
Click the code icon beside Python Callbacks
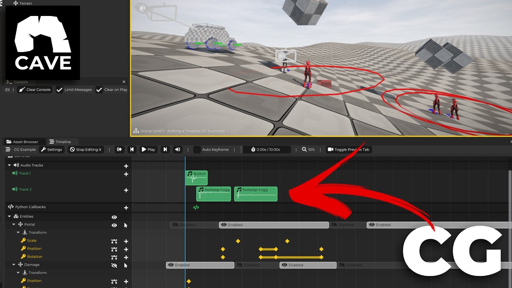pos(11,207)
